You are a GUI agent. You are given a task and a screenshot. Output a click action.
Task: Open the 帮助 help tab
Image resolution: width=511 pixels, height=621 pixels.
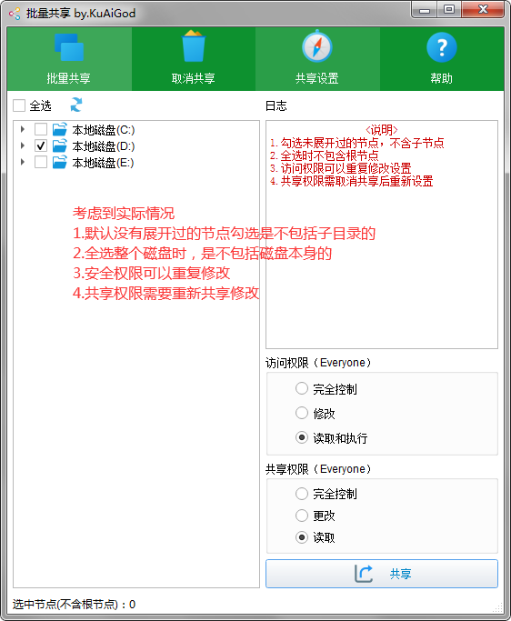[x=442, y=59]
